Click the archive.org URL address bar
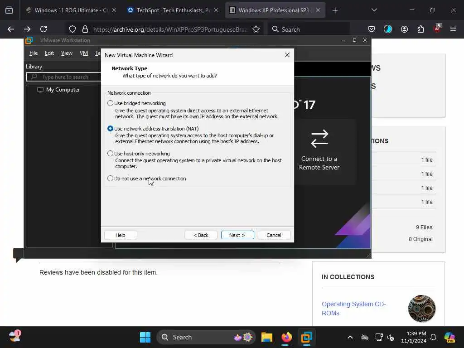The image size is (464, 348). (x=170, y=29)
